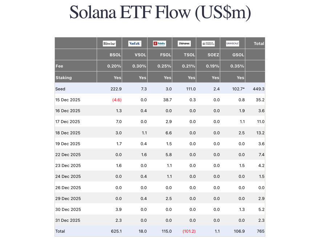Image resolution: width=322 pixels, height=245 pixels.
Task: Click the 15 Dec 2025 row date
Action: point(68,100)
